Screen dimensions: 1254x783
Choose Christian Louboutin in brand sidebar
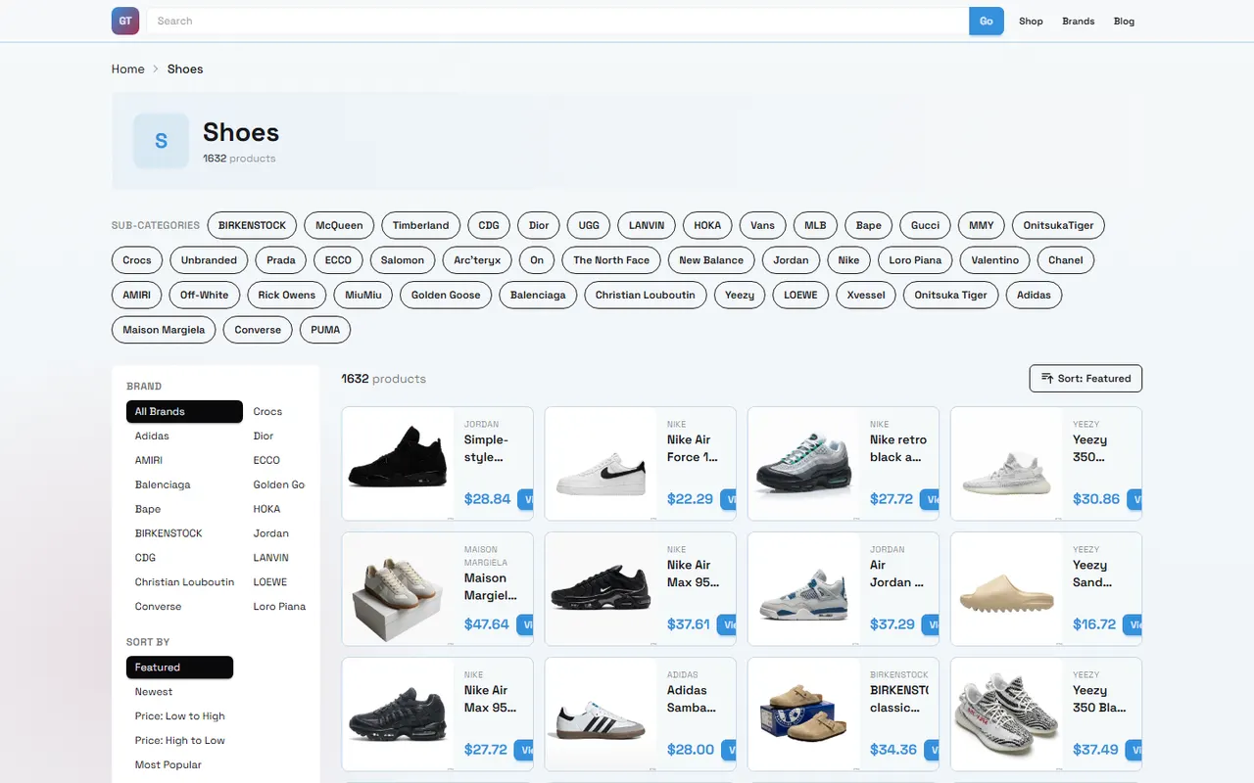pyautogui.click(x=184, y=582)
